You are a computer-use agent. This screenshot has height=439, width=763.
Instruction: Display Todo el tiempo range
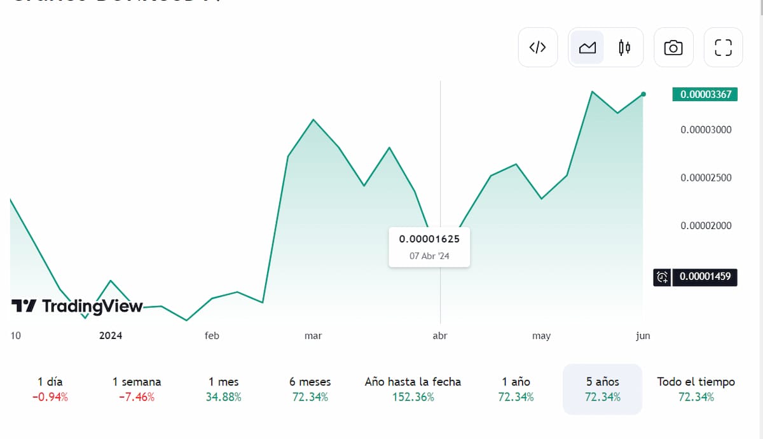point(696,389)
